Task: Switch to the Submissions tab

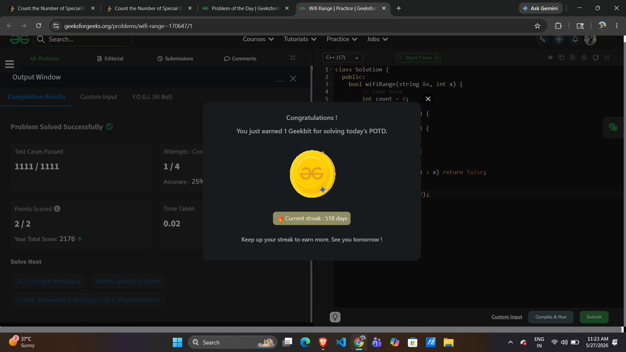Action: click(175, 58)
